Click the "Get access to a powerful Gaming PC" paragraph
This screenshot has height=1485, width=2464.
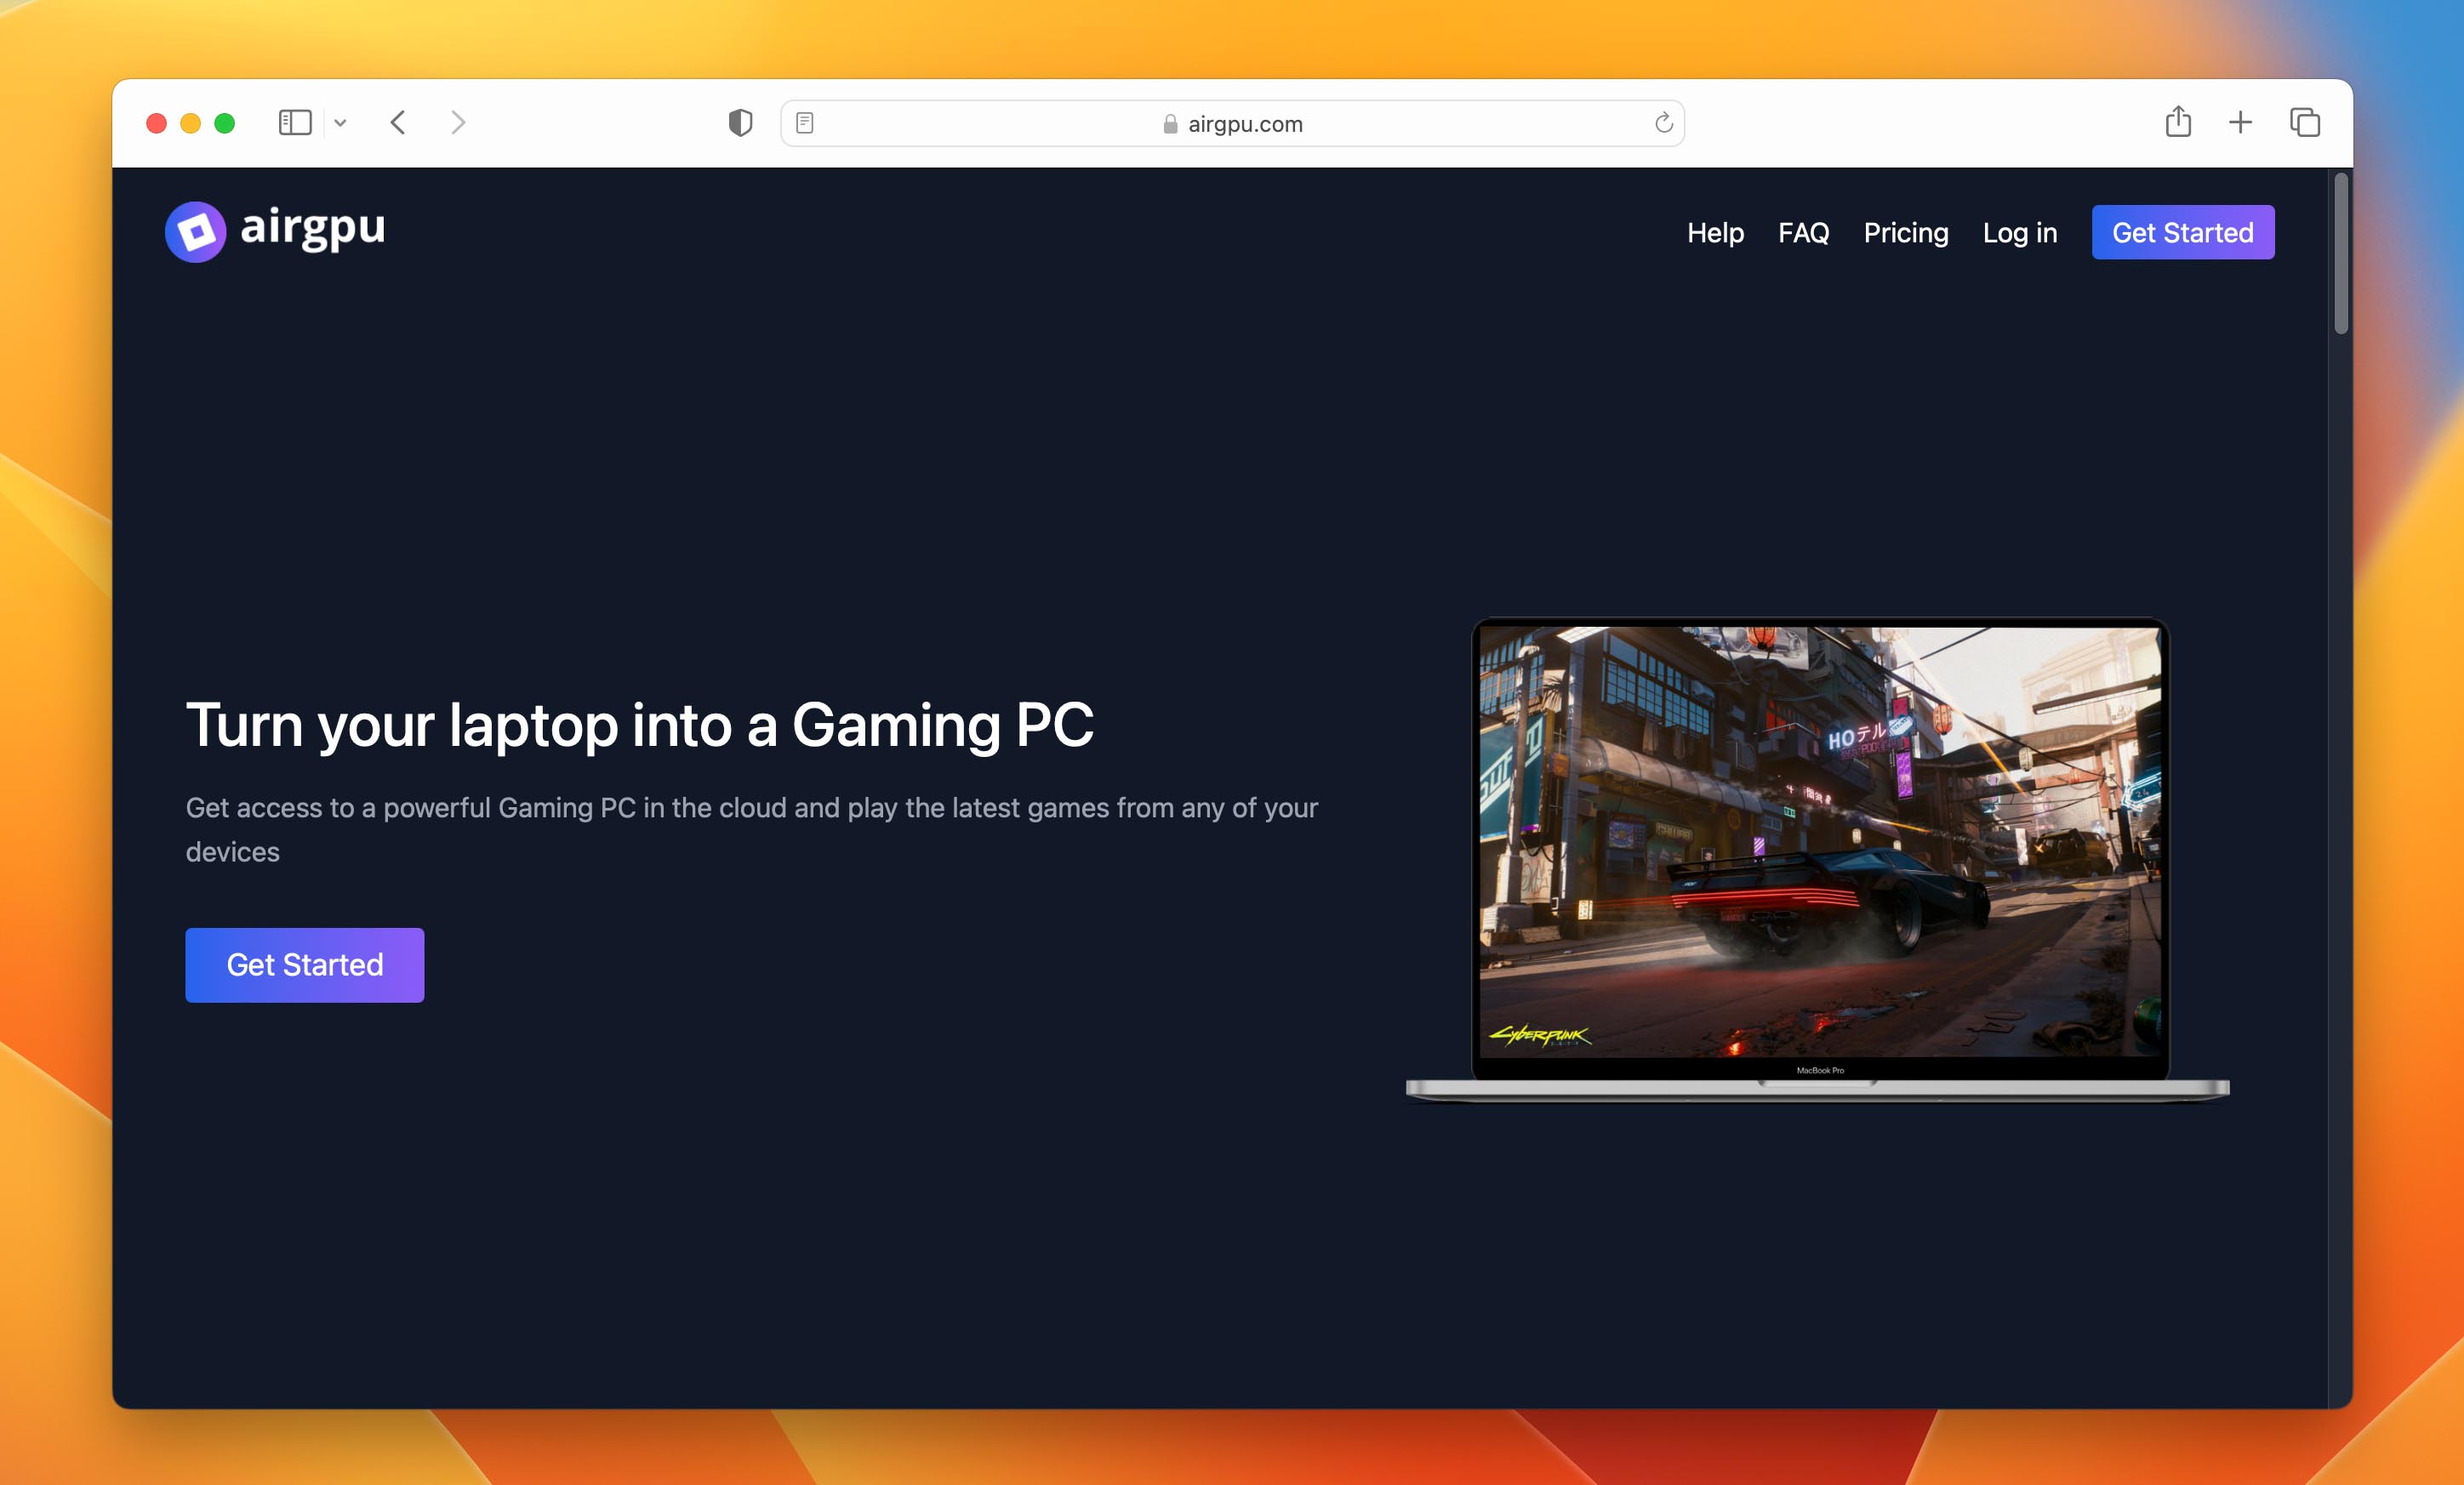[x=752, y=828]
